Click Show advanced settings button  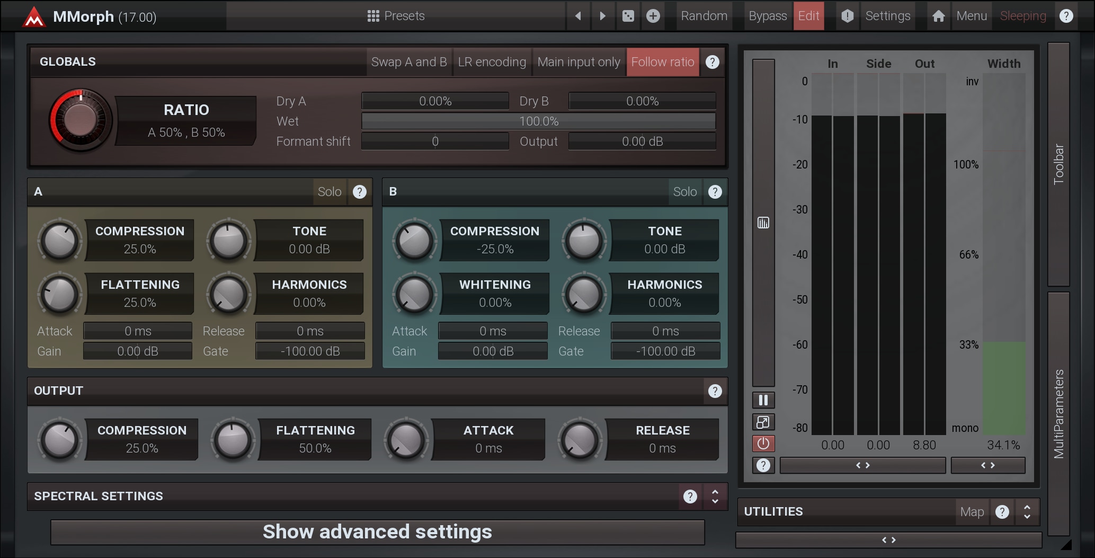click(377, 532)
